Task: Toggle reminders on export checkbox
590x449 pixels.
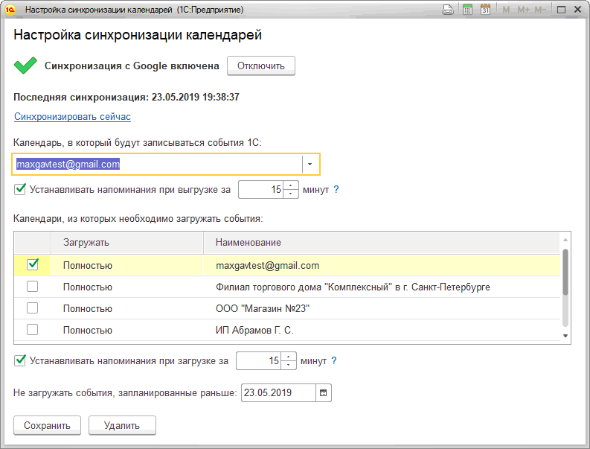Action: point(20,189)
